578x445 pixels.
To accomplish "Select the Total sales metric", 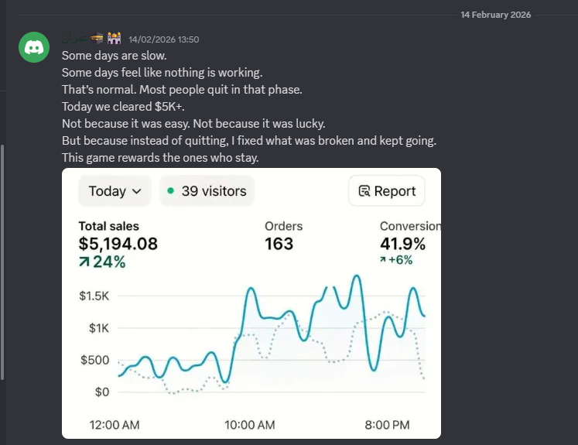I will (x=109, y=226).
